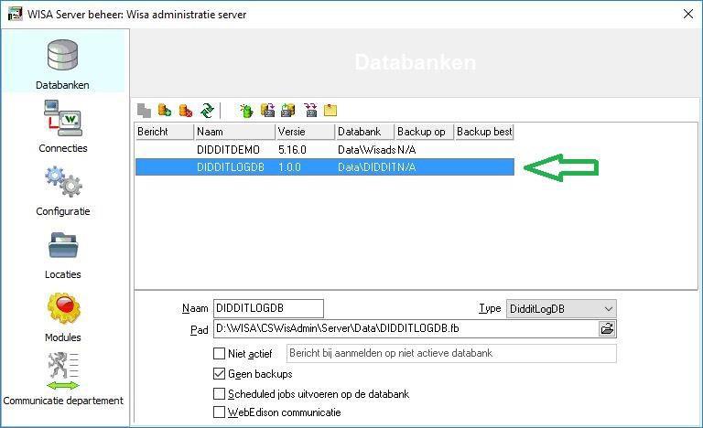The image size is (703, 428).
Task: Click the green refresh arrows icon
Action: (207, 111)
